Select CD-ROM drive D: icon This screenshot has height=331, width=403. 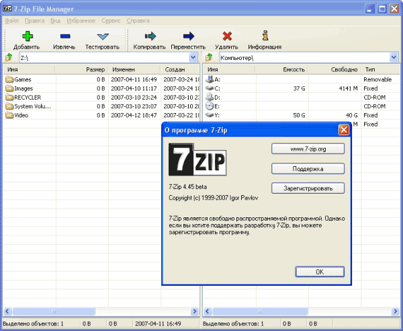[210, 97]
